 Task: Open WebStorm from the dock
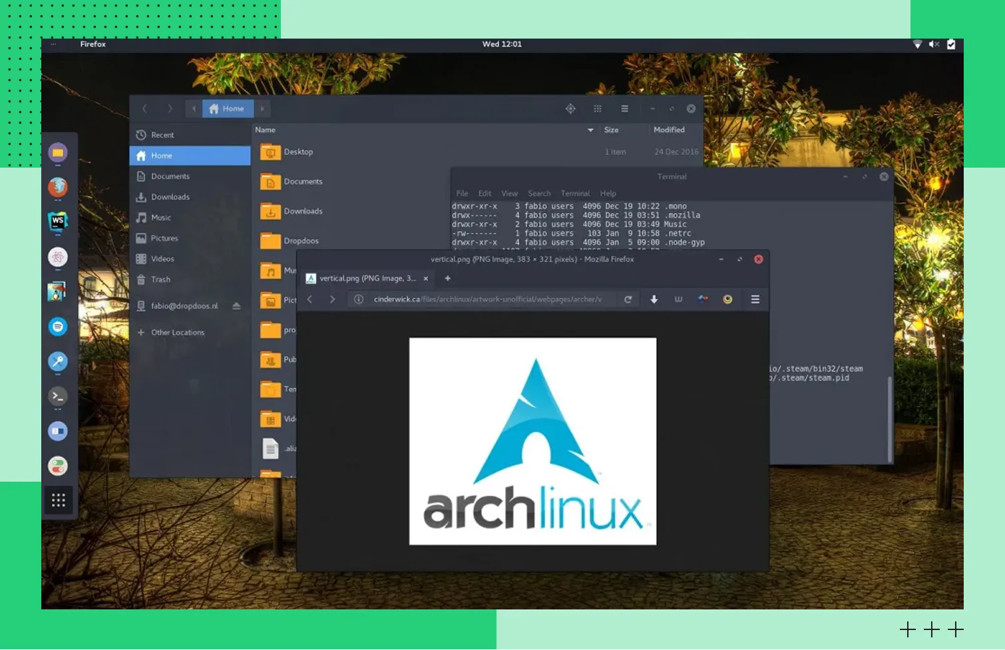click(58, 222)
